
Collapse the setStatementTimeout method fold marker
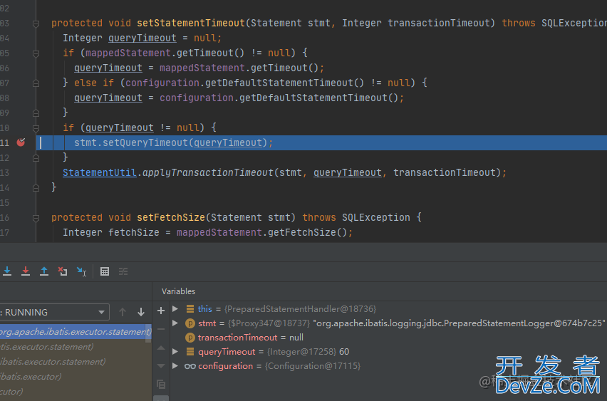coord(36,24)
